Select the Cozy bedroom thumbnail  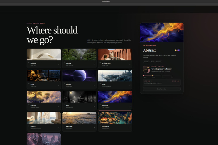(x=44, y=76)
